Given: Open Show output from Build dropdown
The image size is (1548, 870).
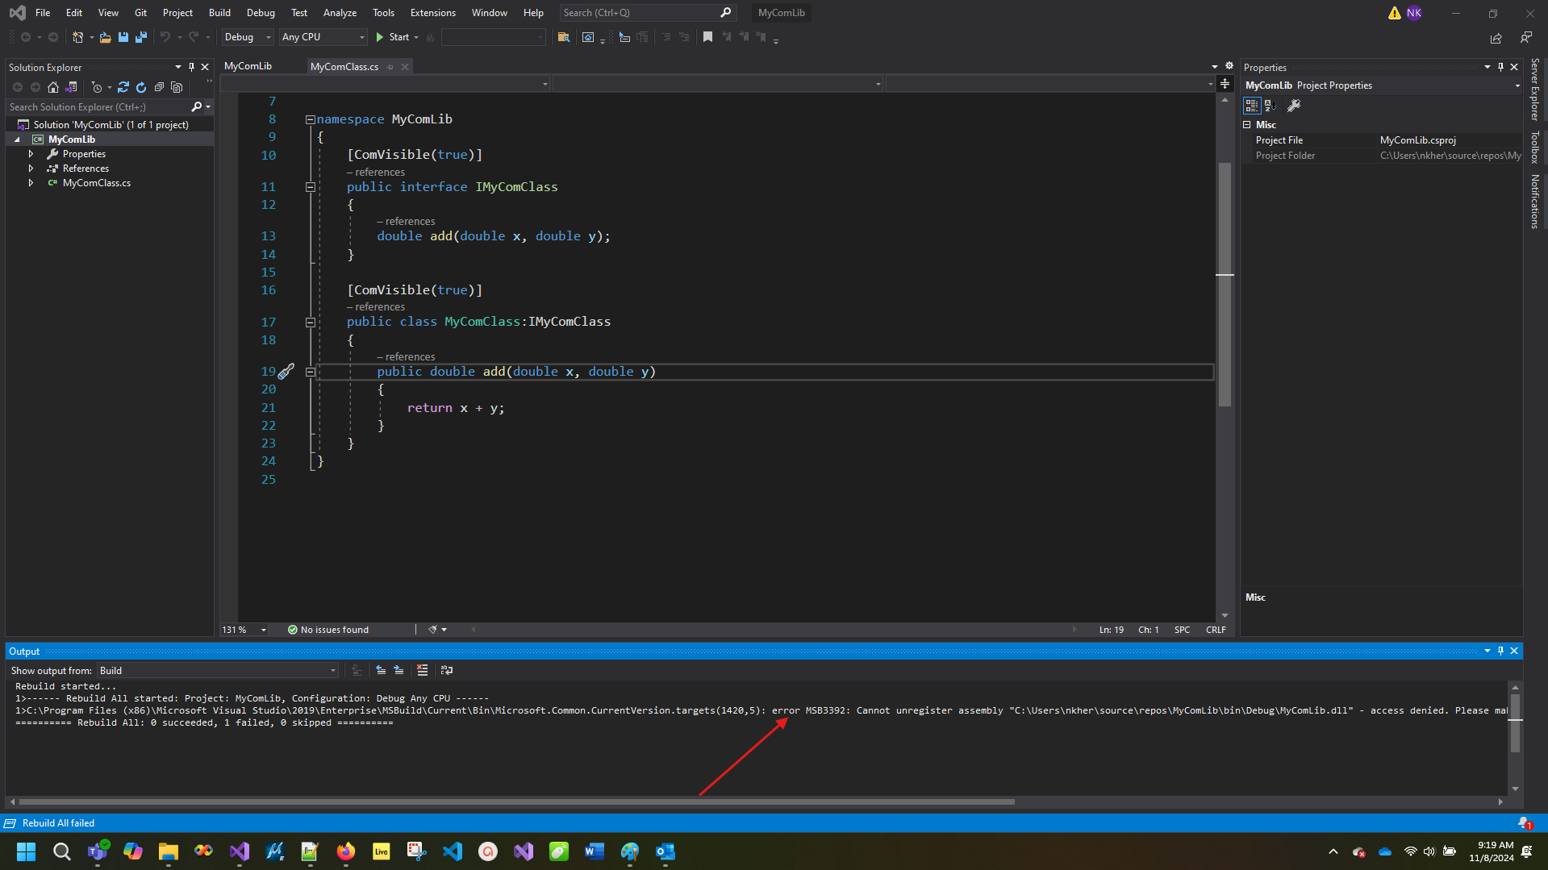Looking at the screenshot, I should (218, 671).
